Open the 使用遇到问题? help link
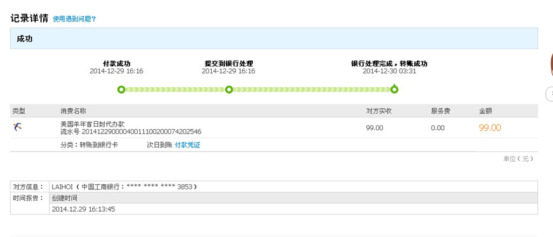The width and height of the screenshot is (553, 237). point(74,19)
